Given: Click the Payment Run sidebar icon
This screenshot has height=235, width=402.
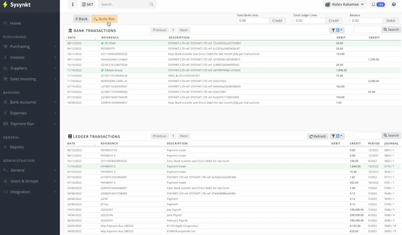Looking at the screenshot, I should click(6, 124).
